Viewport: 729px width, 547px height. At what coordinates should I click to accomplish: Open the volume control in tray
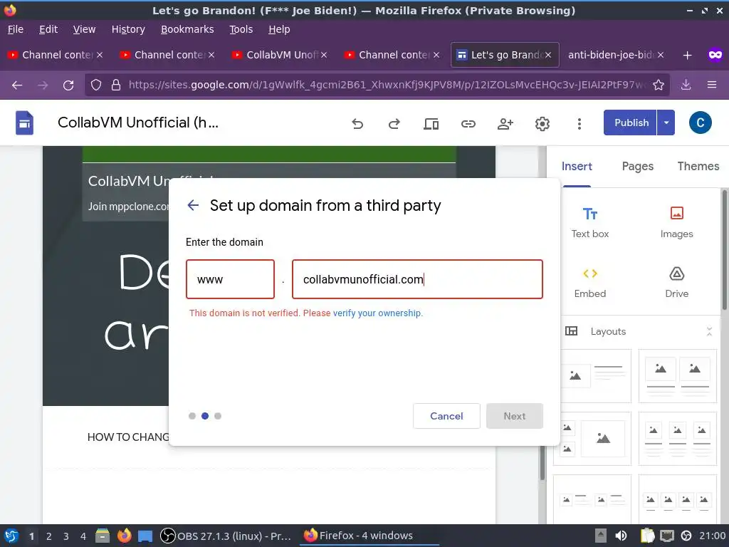(621, 536)
